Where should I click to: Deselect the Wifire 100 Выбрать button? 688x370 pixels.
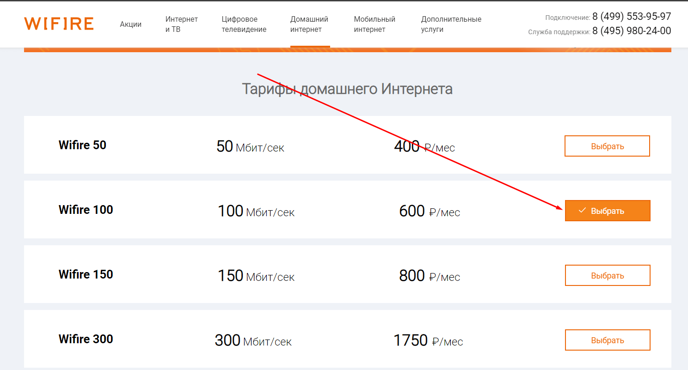pos(608,211)
